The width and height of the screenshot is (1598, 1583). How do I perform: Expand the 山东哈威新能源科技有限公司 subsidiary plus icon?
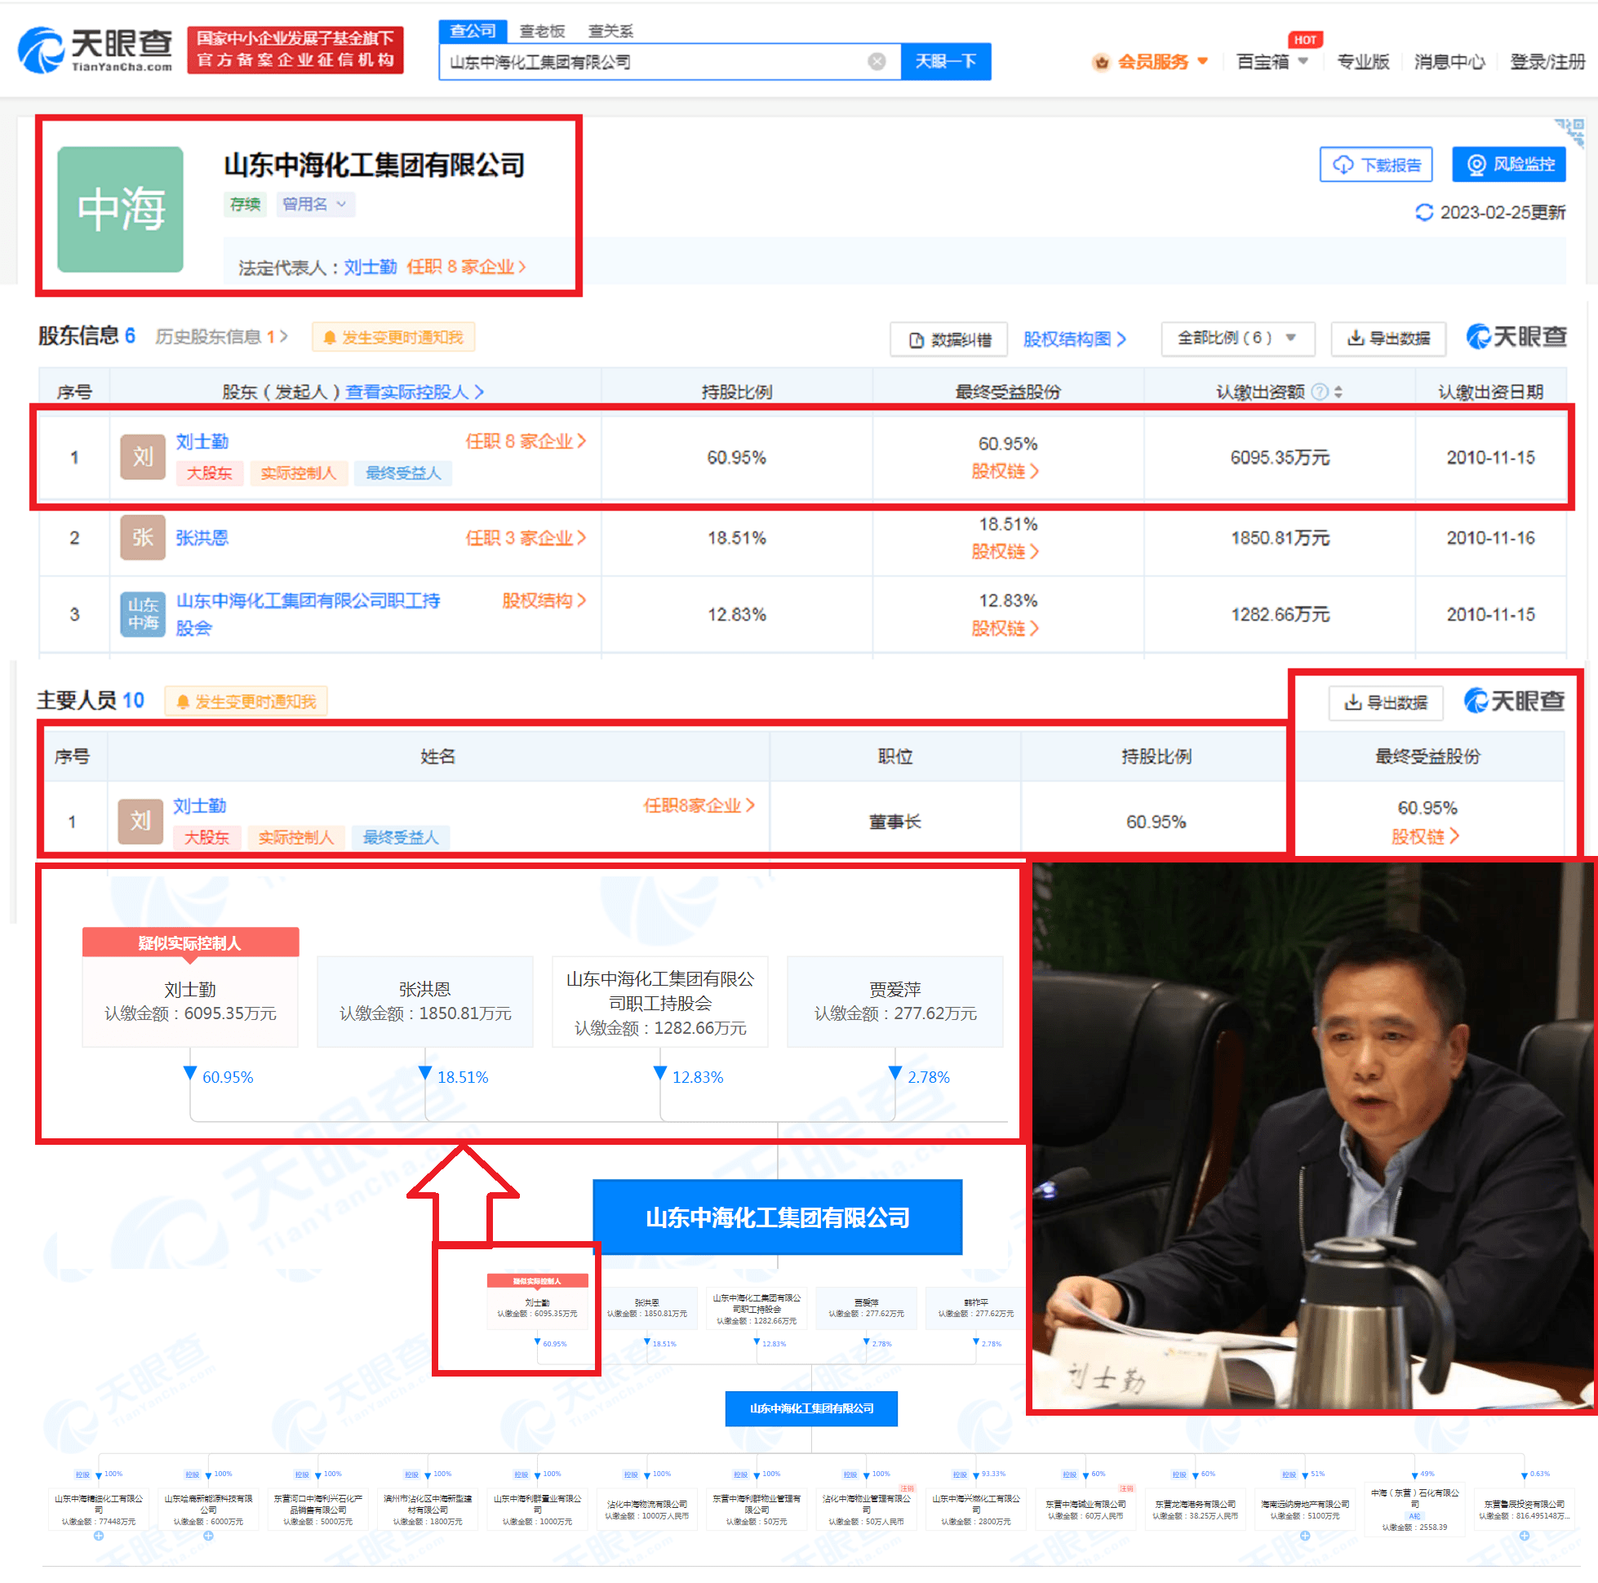(x=208, y=1536)
